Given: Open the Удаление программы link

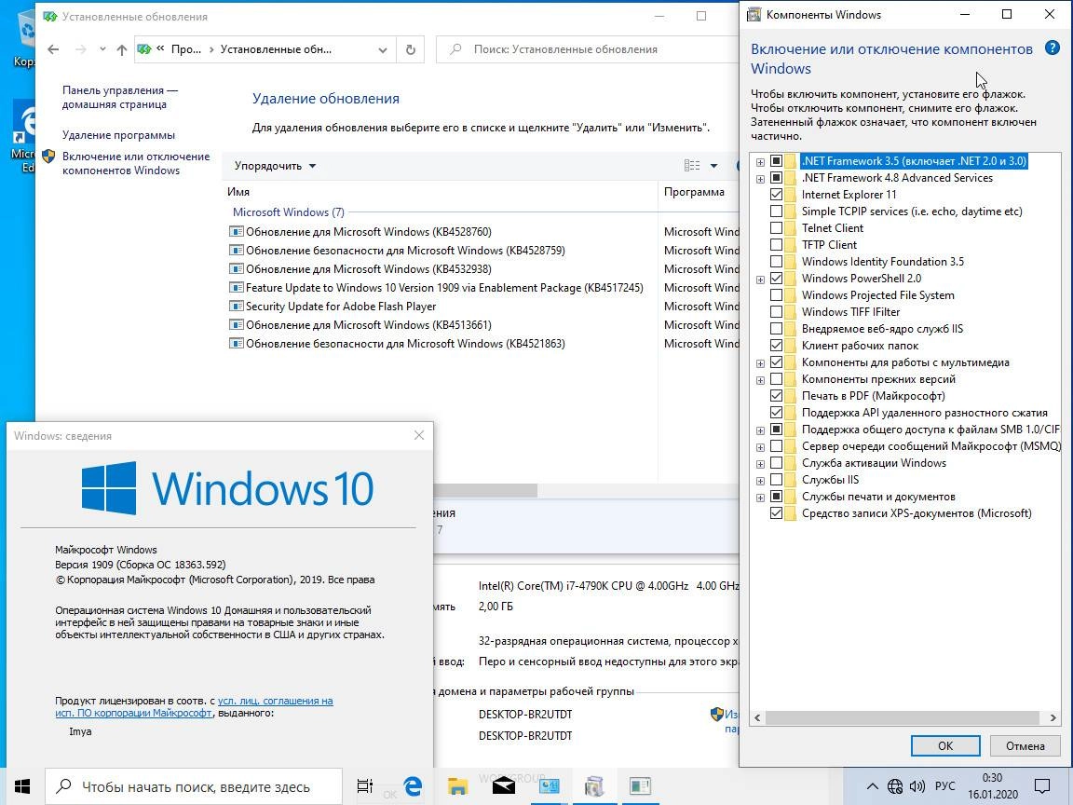Looking at the screenshot, I should click(118, 135).
